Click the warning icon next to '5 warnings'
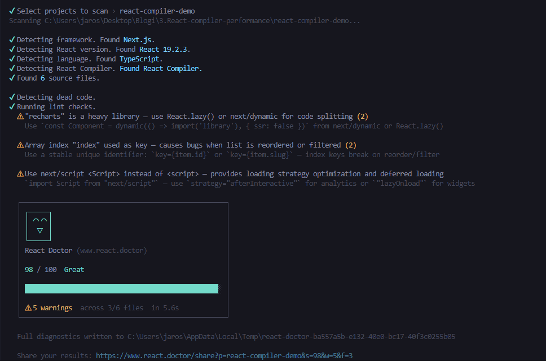The height and width of the screenshot is (361, 546). pyautogui.click(x=28, y=308)
